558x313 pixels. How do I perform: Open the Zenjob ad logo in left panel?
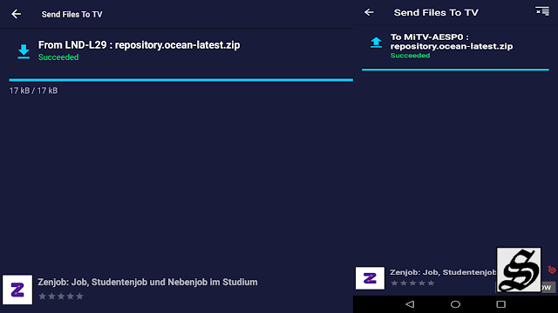pyautogui.click(x=17, y=290)
